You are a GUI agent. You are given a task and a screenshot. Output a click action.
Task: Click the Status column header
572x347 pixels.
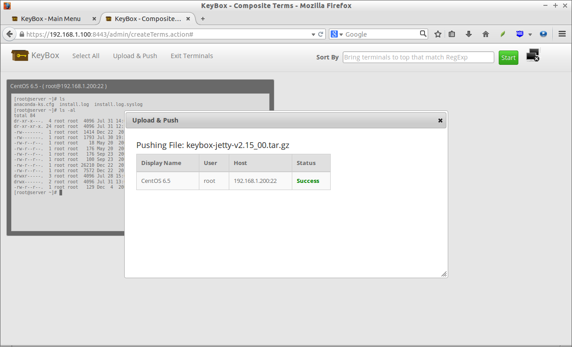pyautogui.click(x=311, y=163)
